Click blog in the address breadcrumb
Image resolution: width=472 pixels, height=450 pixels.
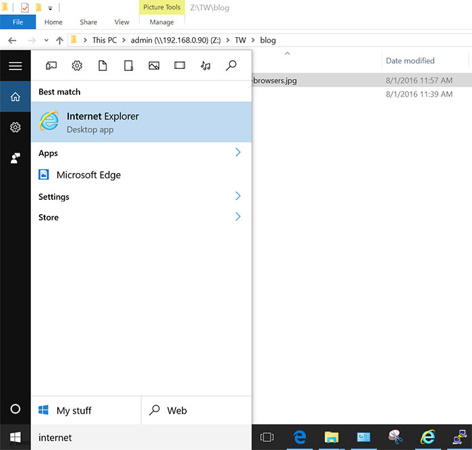[x=268, y=40]
